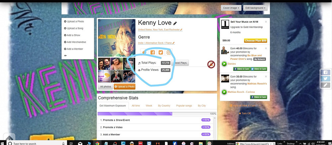Open Chrome from the taskbar
Screen dimensions: 332x145
97,143
